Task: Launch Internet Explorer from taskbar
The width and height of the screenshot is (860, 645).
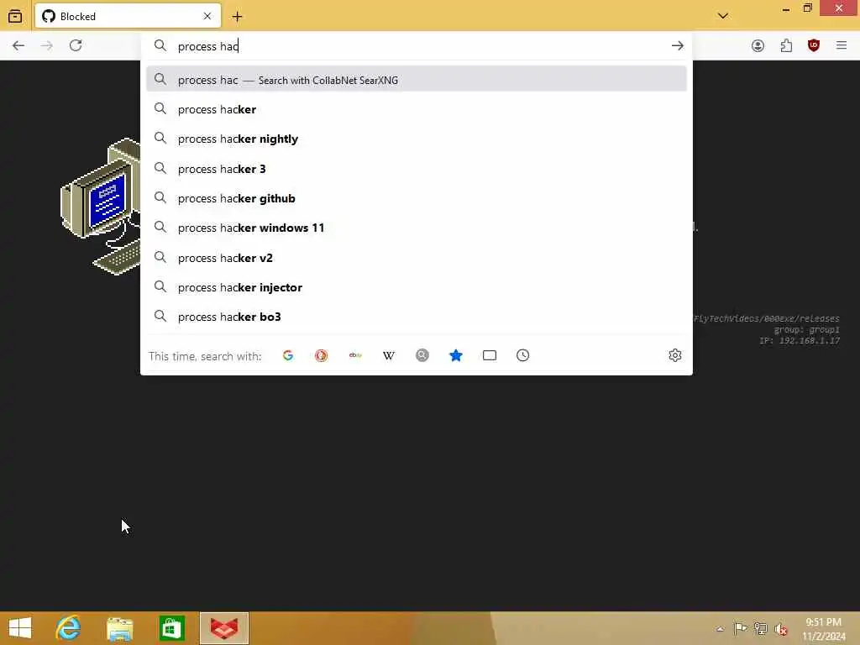Action: point(69,628)
